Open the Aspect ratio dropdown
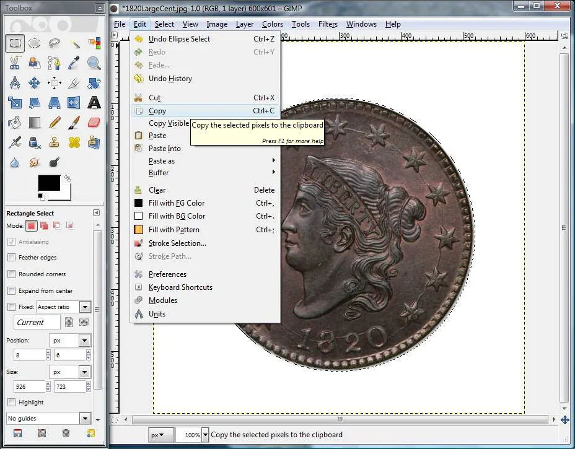This screenshot has height=449, width=575. [x=85, y=307]
